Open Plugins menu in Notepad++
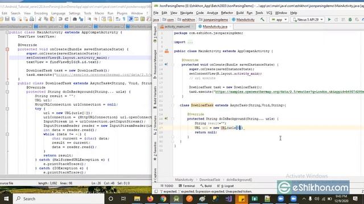This screenshot has height=204, width=364. (122, 14)
